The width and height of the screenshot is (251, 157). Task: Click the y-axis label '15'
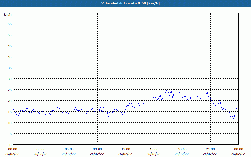pos(10,112)
